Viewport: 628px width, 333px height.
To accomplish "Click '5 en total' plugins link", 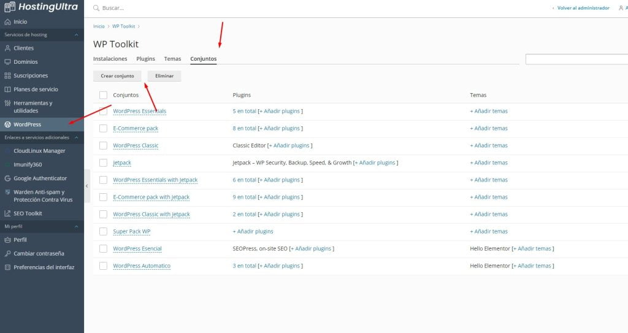I will tap(244, 112).
